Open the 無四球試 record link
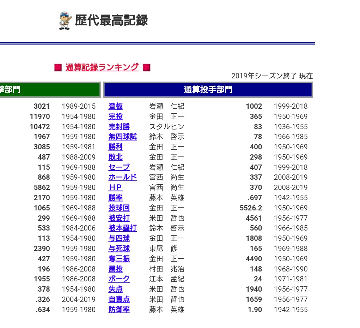 pos(123,137)
